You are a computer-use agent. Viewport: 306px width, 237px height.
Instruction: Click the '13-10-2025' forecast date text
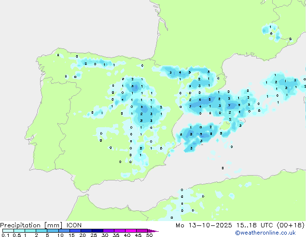point(210,225)
